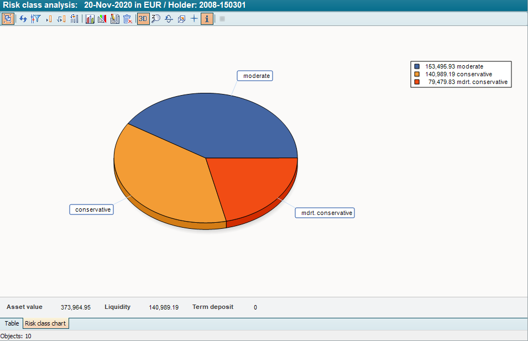Viewport: 528px width, 341px height.
Task: Toggle the first select-frame toolbar button
Action: pyautogui.click(x=8, y=19)
